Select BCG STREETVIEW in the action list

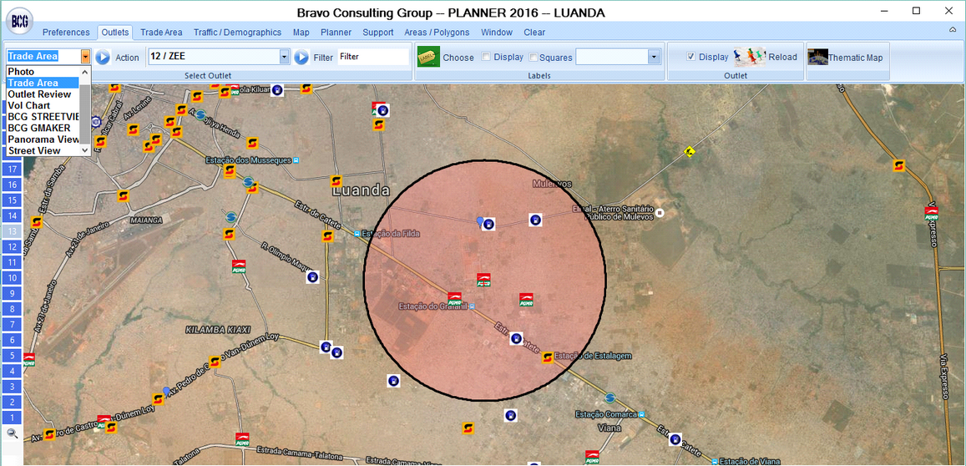click(x=43, y=117)
